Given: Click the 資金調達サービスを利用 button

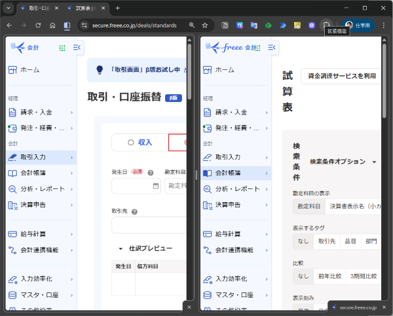Looking at the screenshot, I should [x=341, y=76].
